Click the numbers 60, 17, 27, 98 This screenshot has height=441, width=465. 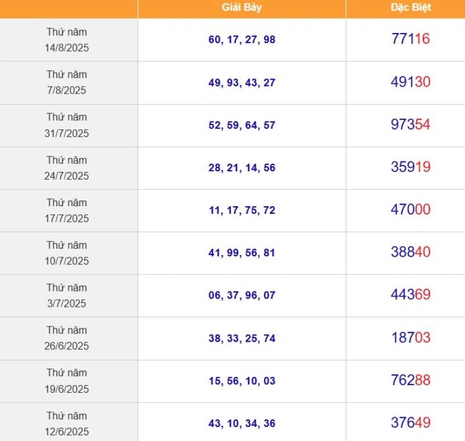pyautogui.click(x=242, y=40)
